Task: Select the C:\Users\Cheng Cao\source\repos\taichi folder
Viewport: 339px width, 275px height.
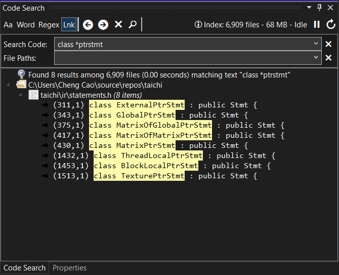Action: [x=95, y=85]
